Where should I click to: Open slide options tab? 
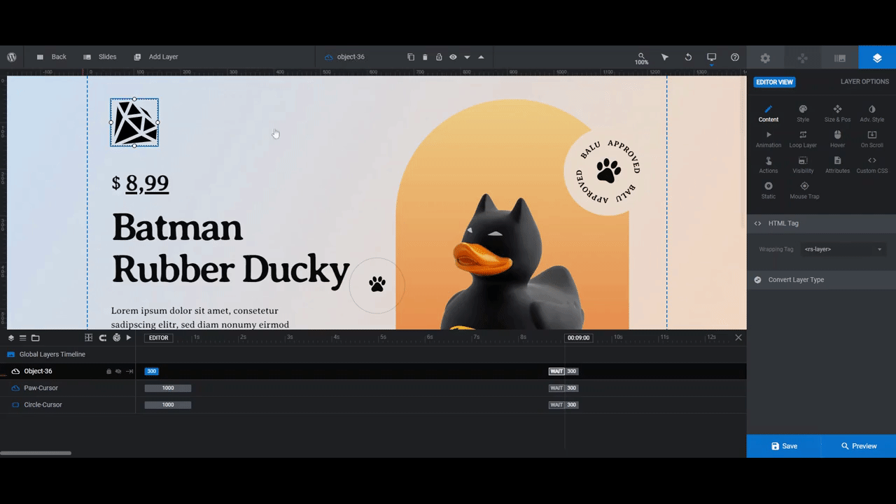[840, 58]
